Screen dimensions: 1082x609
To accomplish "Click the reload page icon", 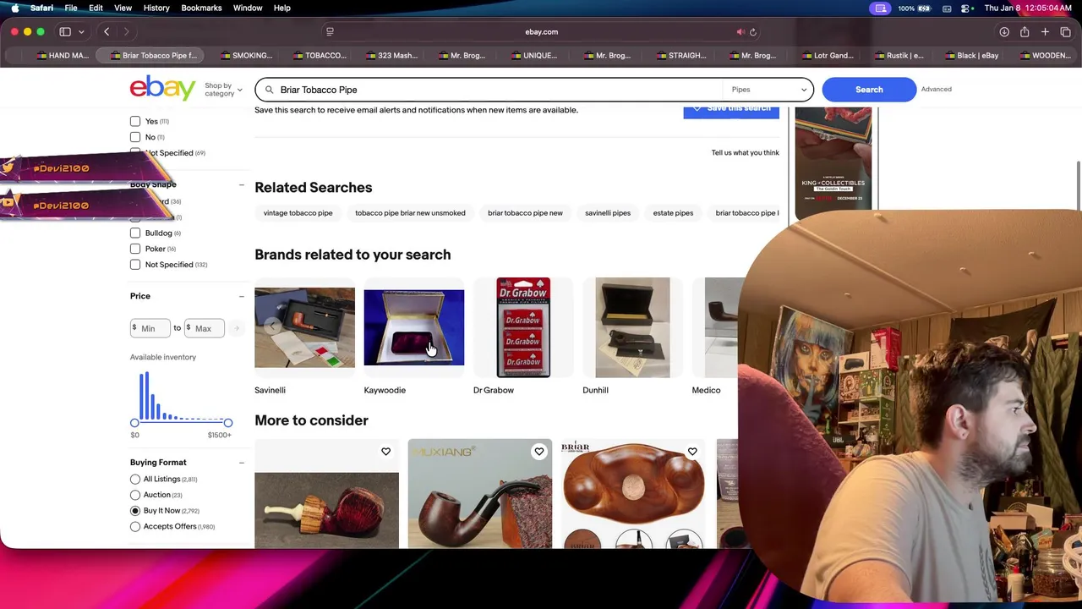I will click(753, 32).
